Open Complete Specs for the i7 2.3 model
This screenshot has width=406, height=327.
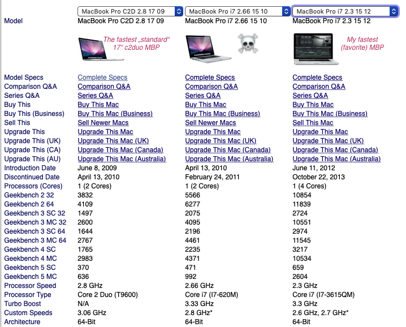[317, 78]
